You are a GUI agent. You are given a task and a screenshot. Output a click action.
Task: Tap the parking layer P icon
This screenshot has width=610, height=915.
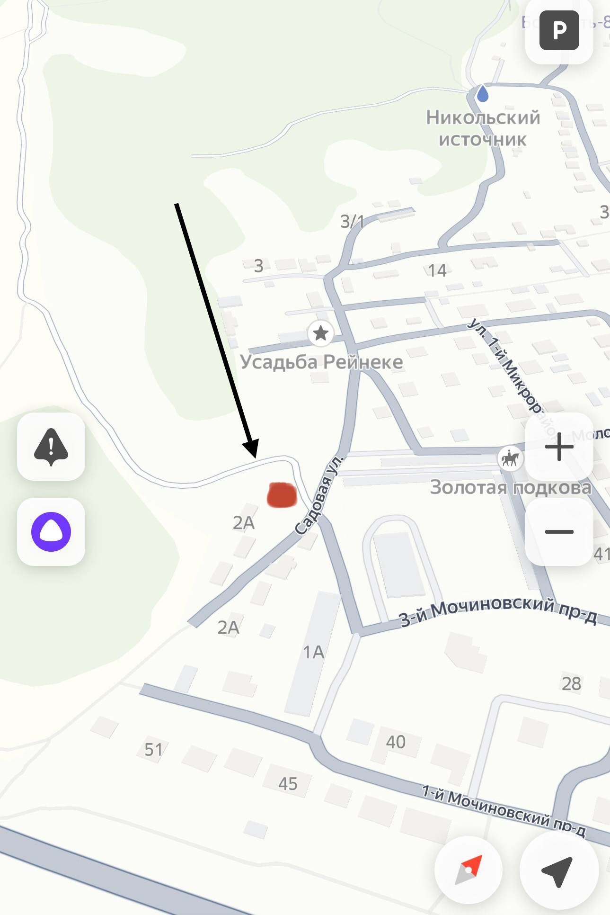(x=559, y=30)
